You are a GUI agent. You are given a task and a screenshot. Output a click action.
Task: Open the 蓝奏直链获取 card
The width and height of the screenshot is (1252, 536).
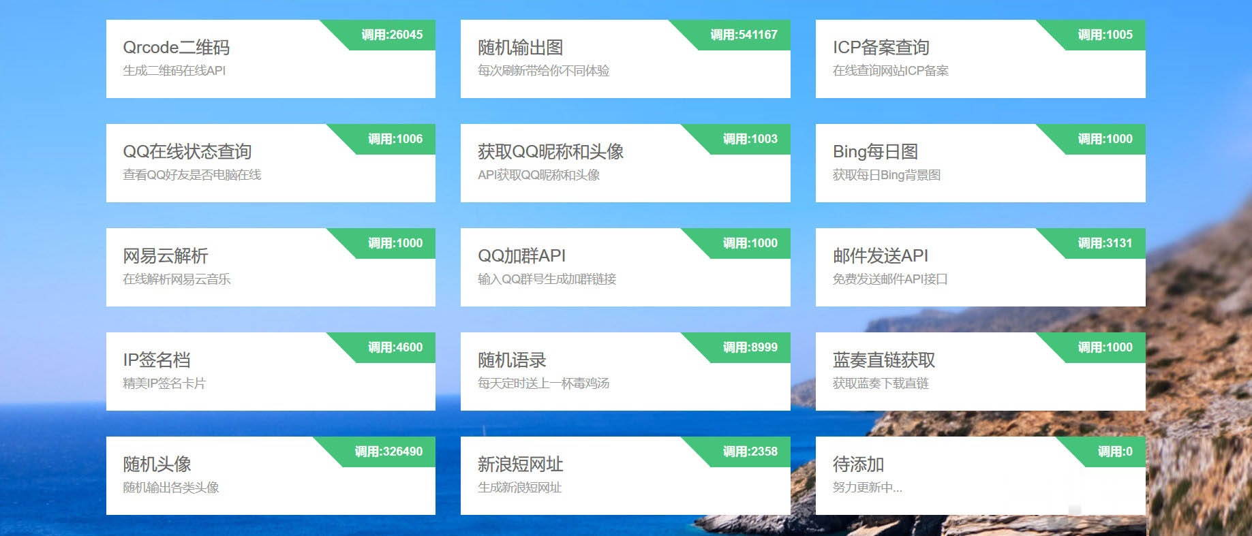(x=980, y=371)
